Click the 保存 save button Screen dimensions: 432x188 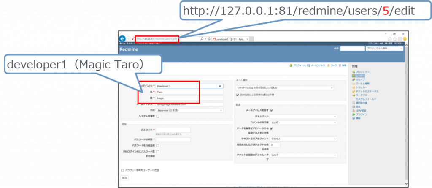(x=124, y=178)
